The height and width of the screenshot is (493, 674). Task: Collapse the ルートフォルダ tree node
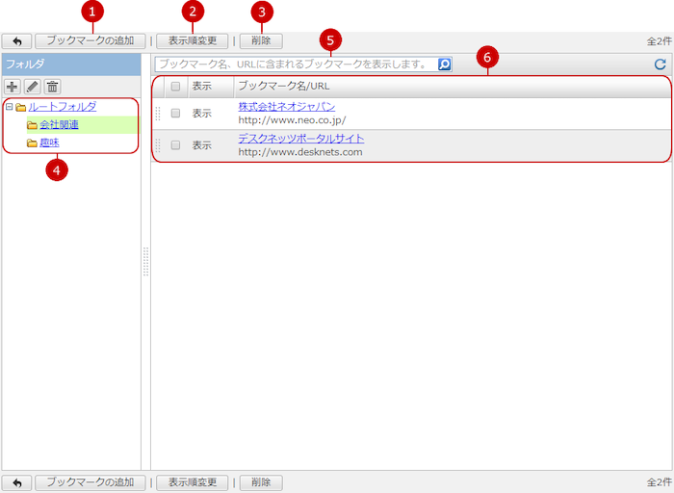[9, 107]
